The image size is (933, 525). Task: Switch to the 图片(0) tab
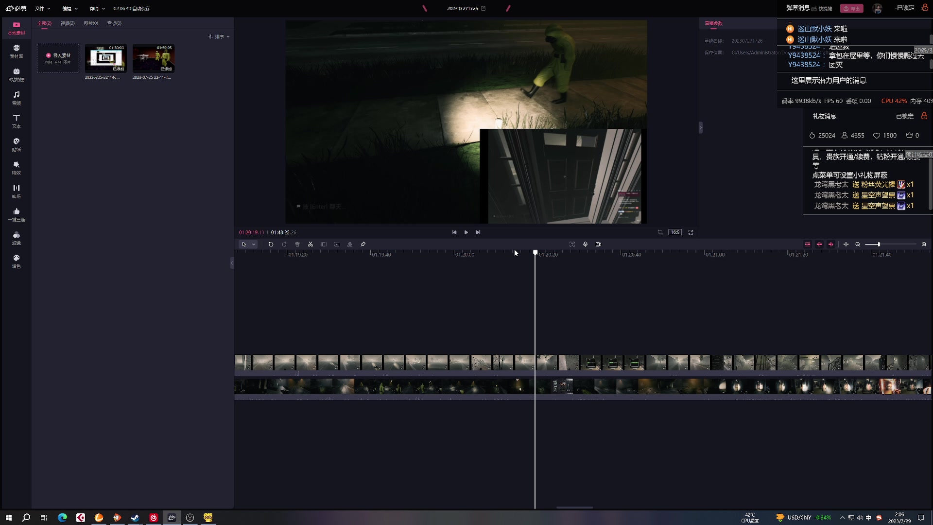tap(91, 23)
